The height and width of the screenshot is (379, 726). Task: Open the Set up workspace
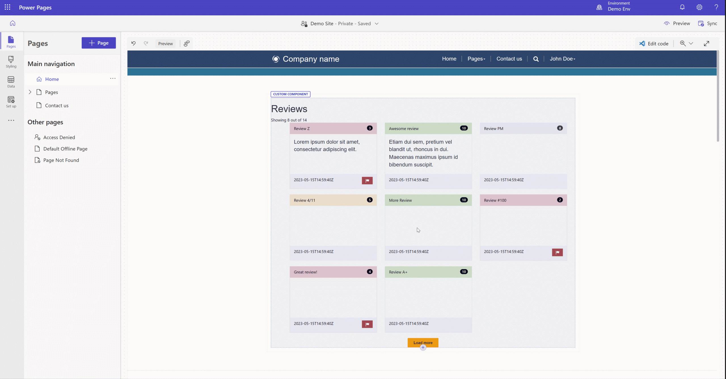pyautogui.click(x=11, y=102)
